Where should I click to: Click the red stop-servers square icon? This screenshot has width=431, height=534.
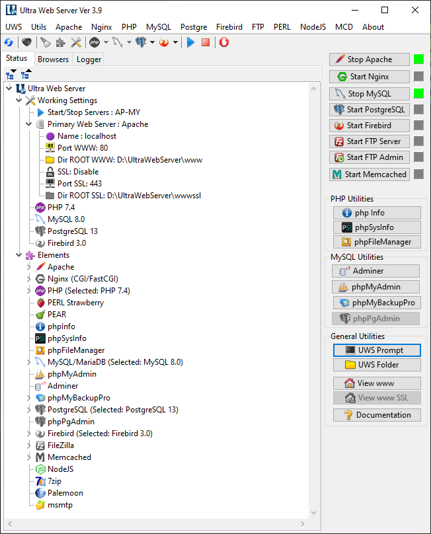coord(206,42)
